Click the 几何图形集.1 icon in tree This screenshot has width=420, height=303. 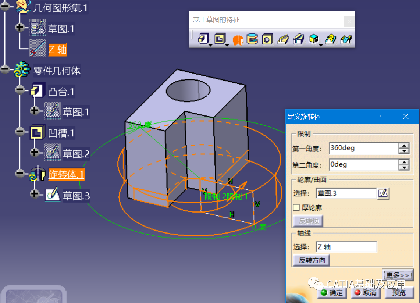tap(23, 6)
